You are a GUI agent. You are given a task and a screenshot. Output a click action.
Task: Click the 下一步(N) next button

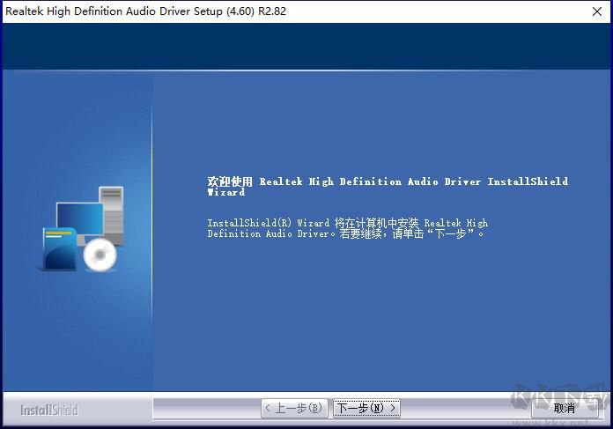pos(366,408)
